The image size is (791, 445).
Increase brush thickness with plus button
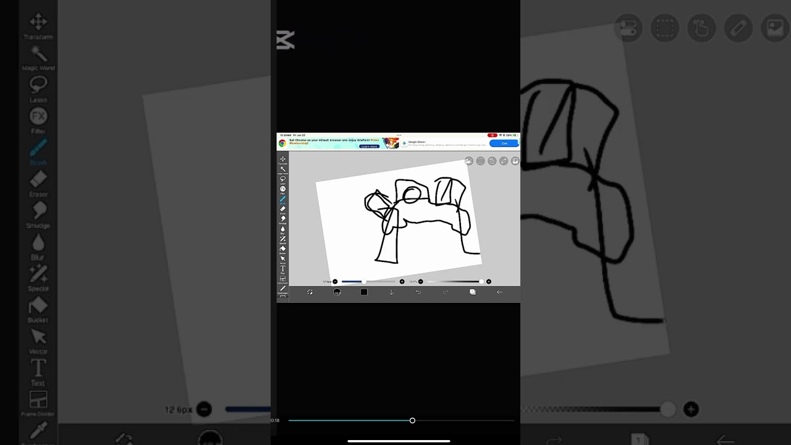(402, 282)
